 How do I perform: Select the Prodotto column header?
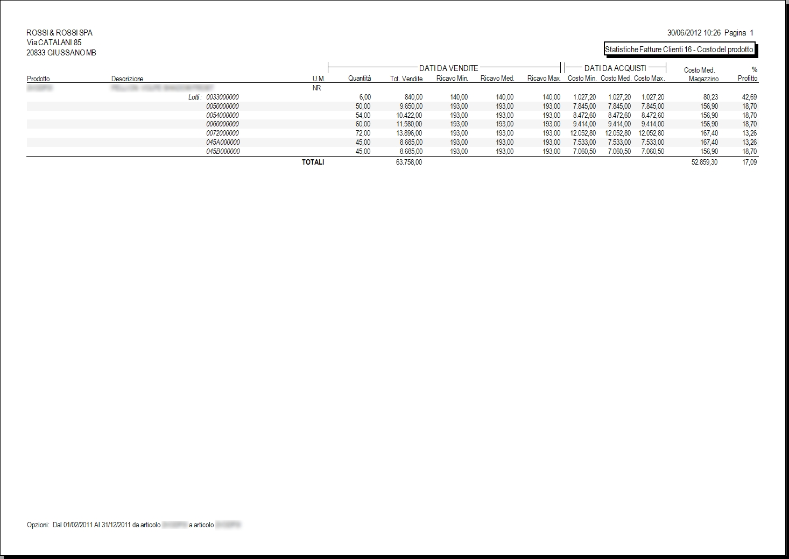[38, 79]
